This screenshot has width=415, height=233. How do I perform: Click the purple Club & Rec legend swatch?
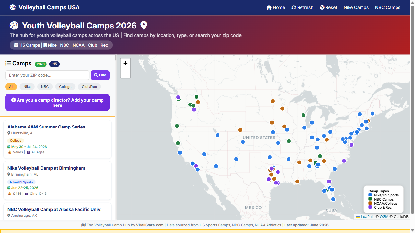pos(370,207)
